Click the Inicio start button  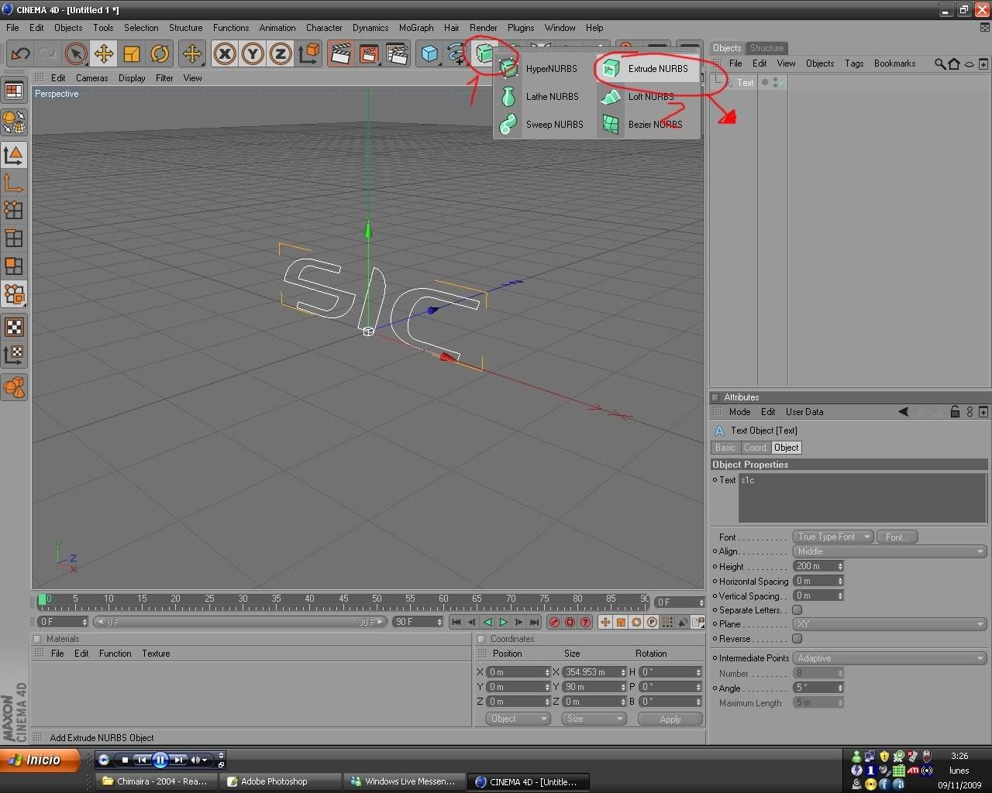40,760
